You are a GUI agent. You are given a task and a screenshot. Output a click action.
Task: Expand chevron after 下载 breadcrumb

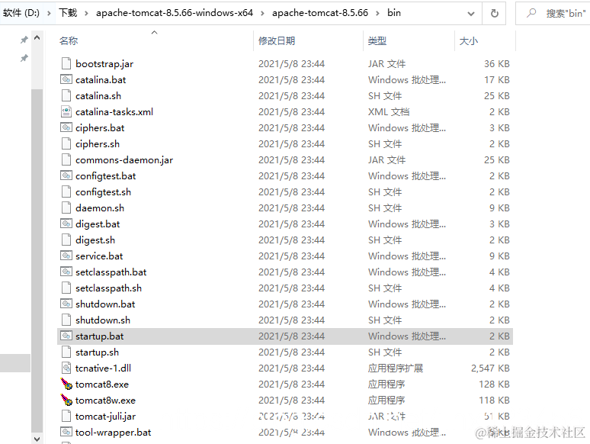click(x=86, y=13)
